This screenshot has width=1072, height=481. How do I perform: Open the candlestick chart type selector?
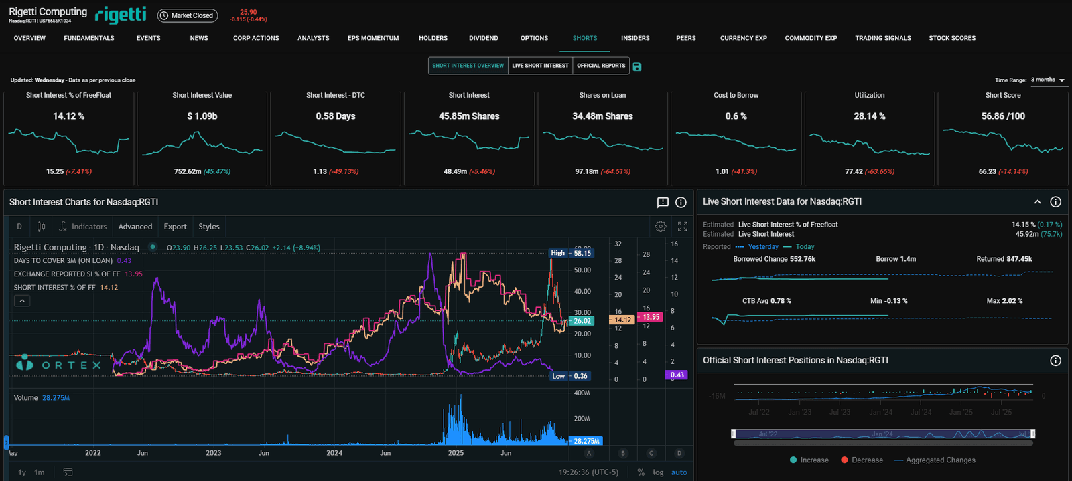42,227
